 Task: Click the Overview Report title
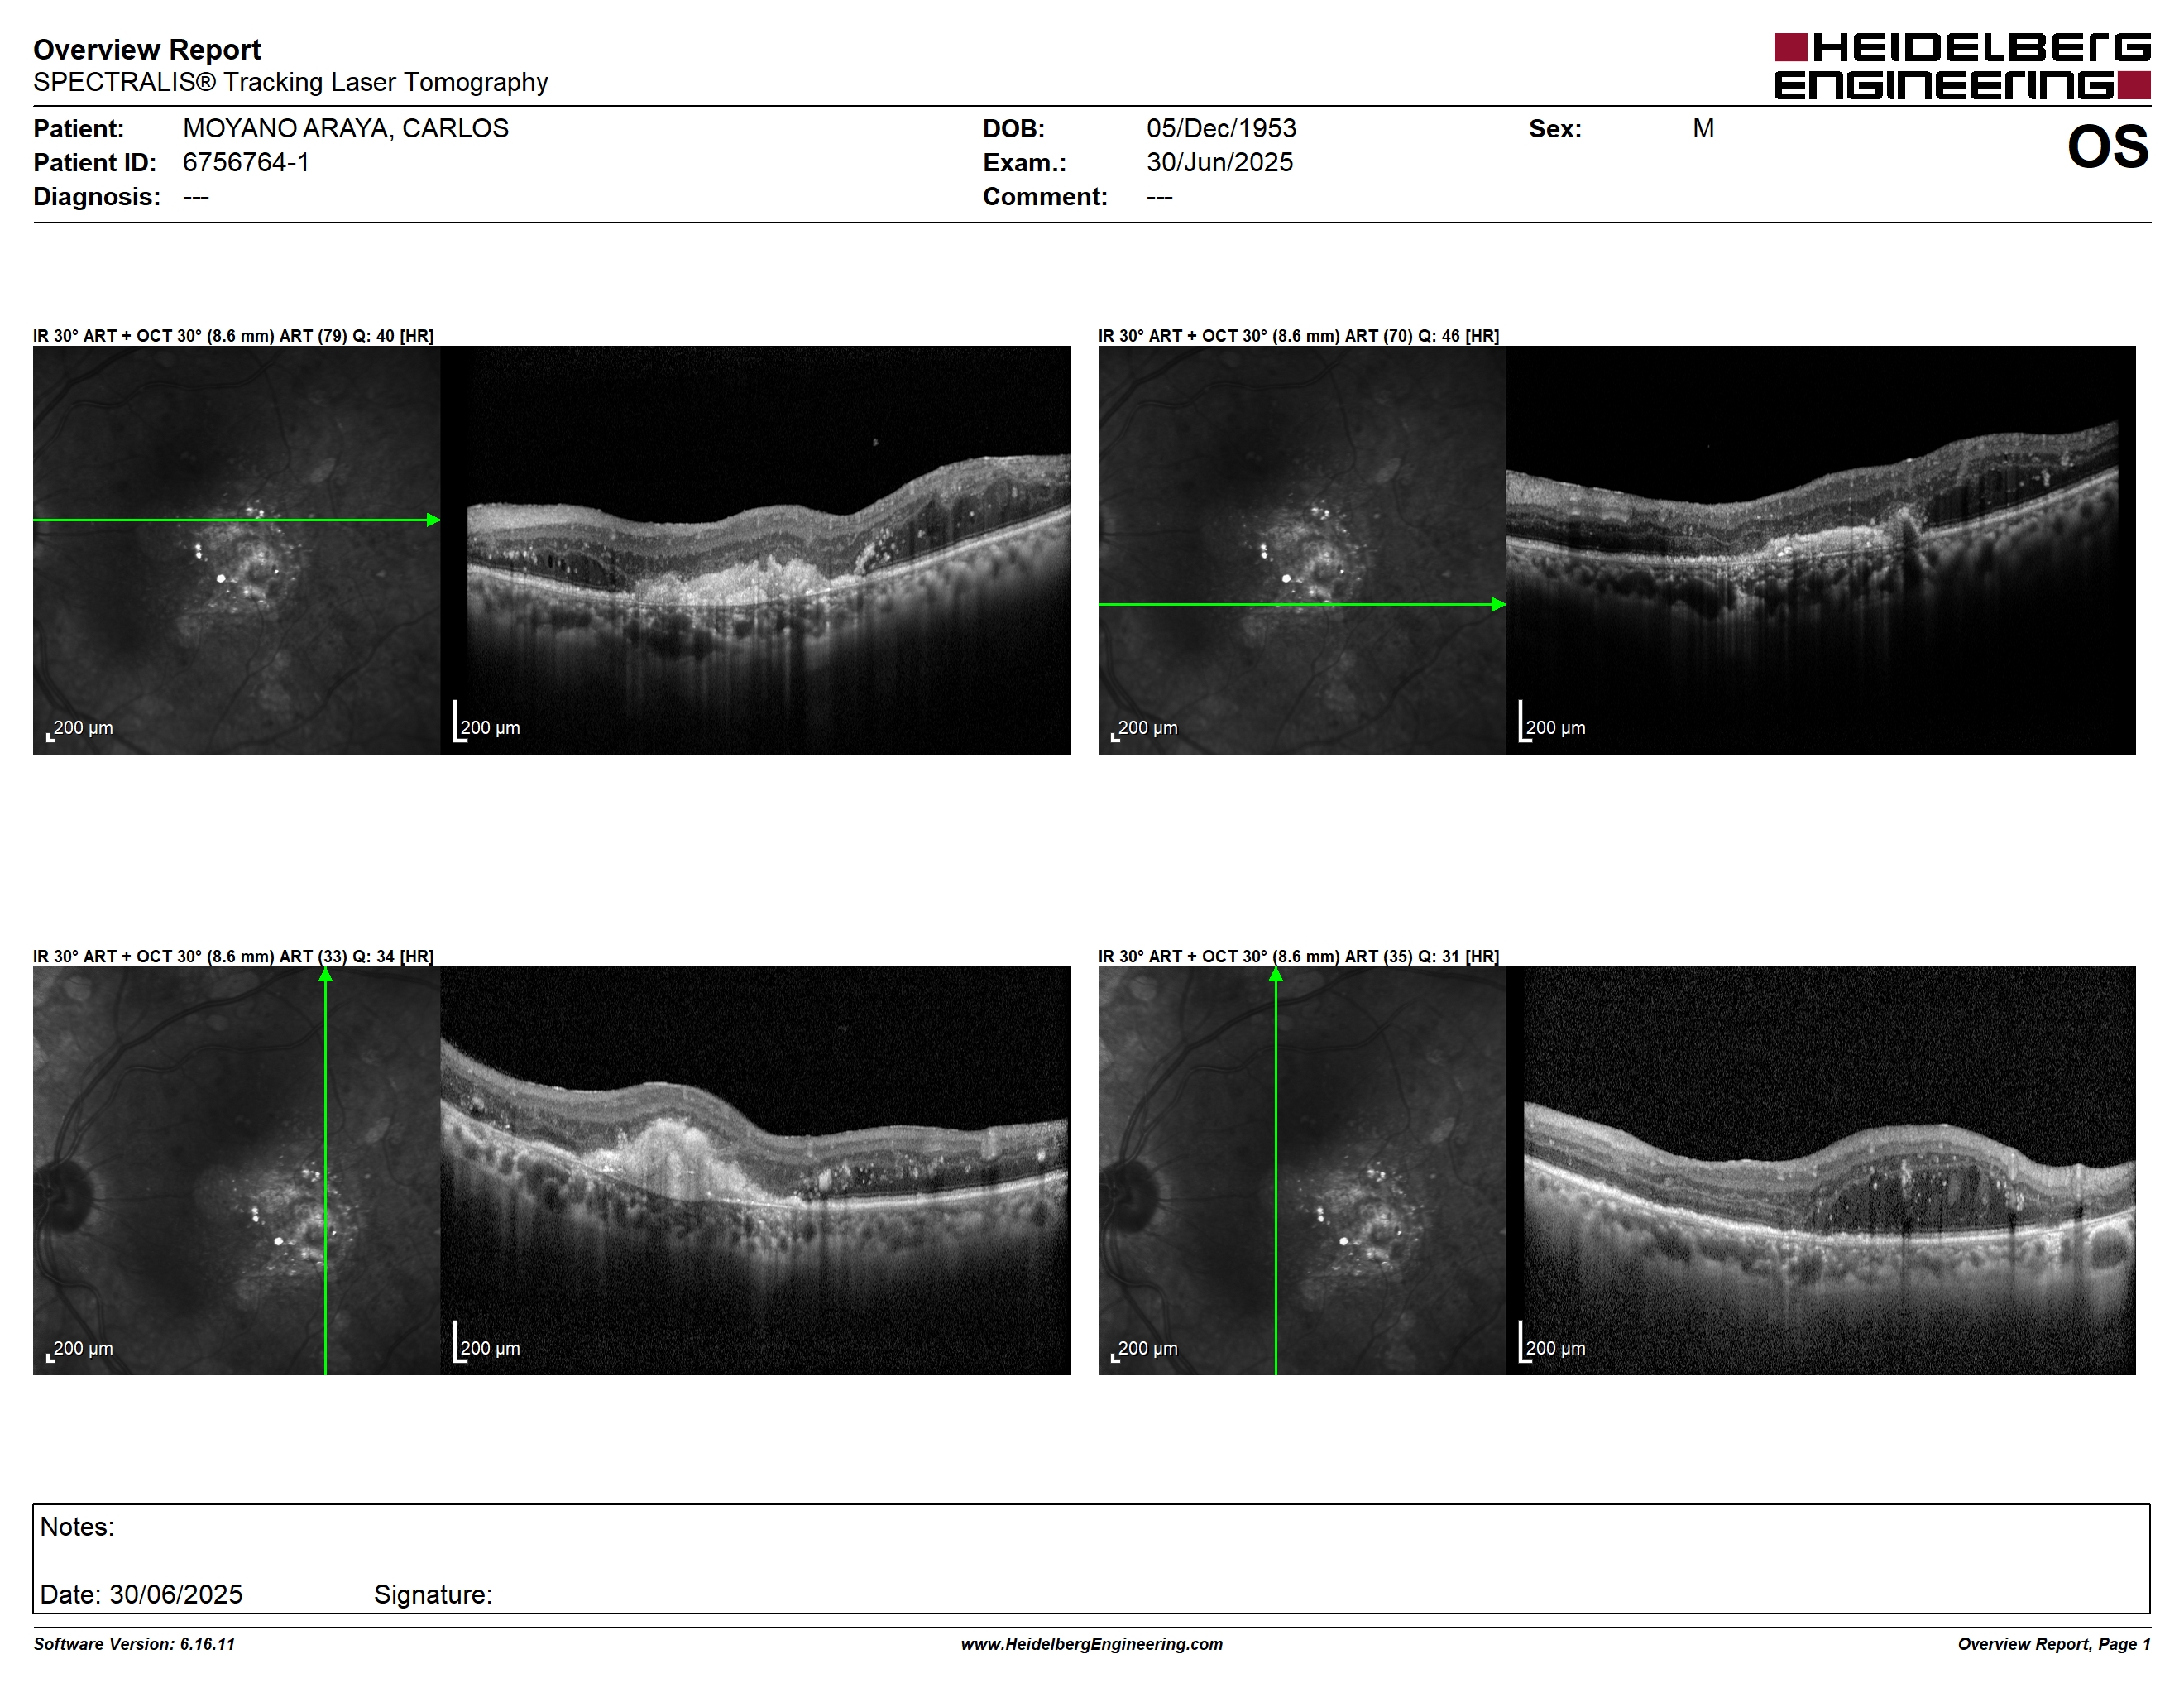click(x=147, y=49)
